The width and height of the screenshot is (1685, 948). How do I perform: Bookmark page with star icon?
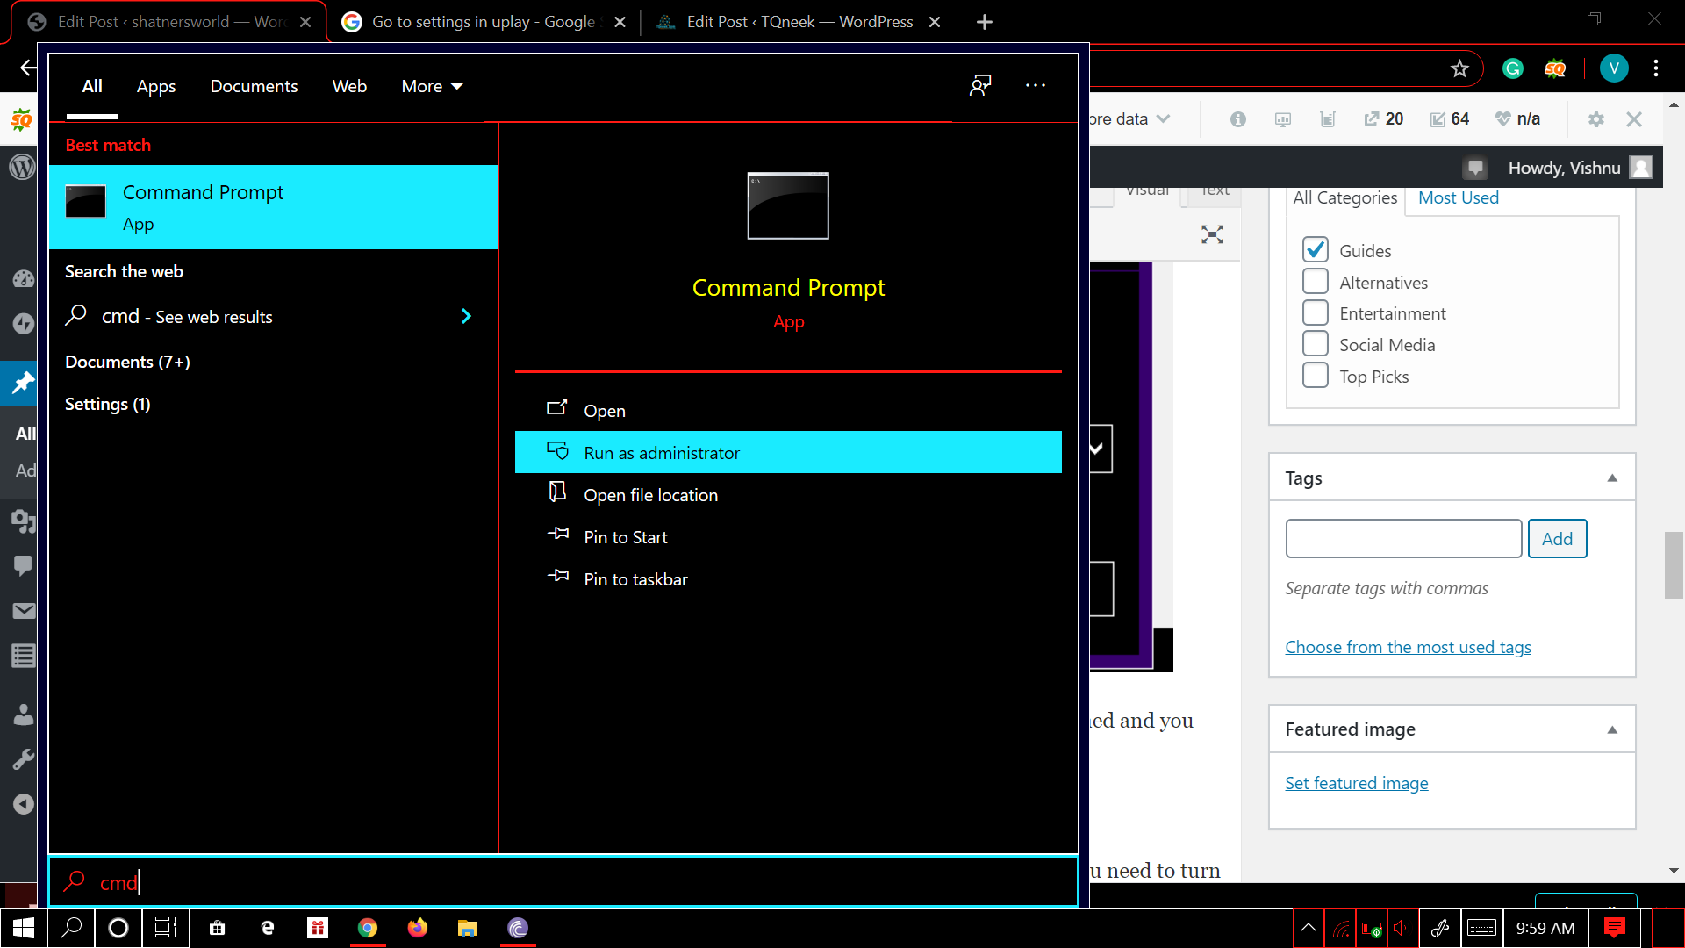(1459, 68)
